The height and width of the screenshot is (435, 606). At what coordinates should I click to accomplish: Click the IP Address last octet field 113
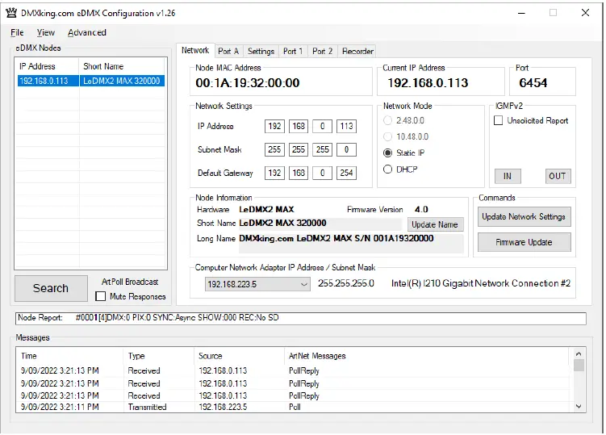pos(346,126)
